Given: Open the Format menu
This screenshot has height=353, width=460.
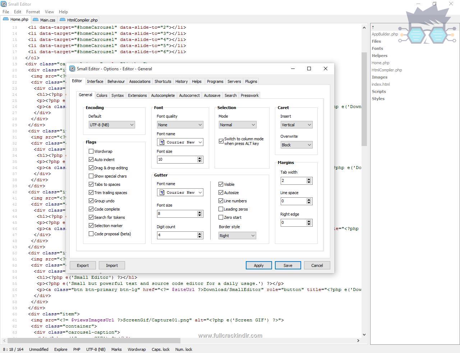Looking at the screenshot, I should (33, 12).
